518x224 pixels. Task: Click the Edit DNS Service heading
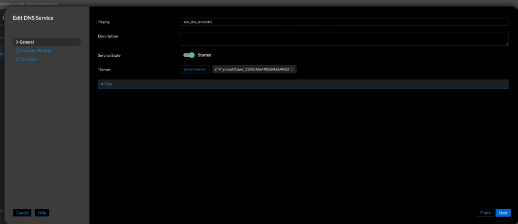point(33,18)
